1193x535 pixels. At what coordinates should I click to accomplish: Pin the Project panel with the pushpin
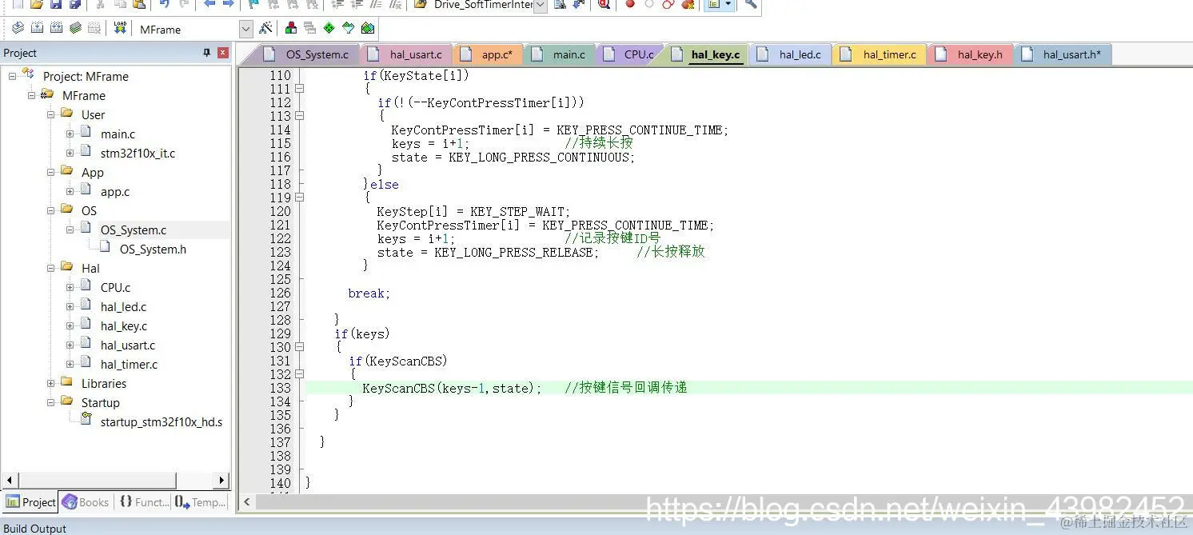pos(207,53)
